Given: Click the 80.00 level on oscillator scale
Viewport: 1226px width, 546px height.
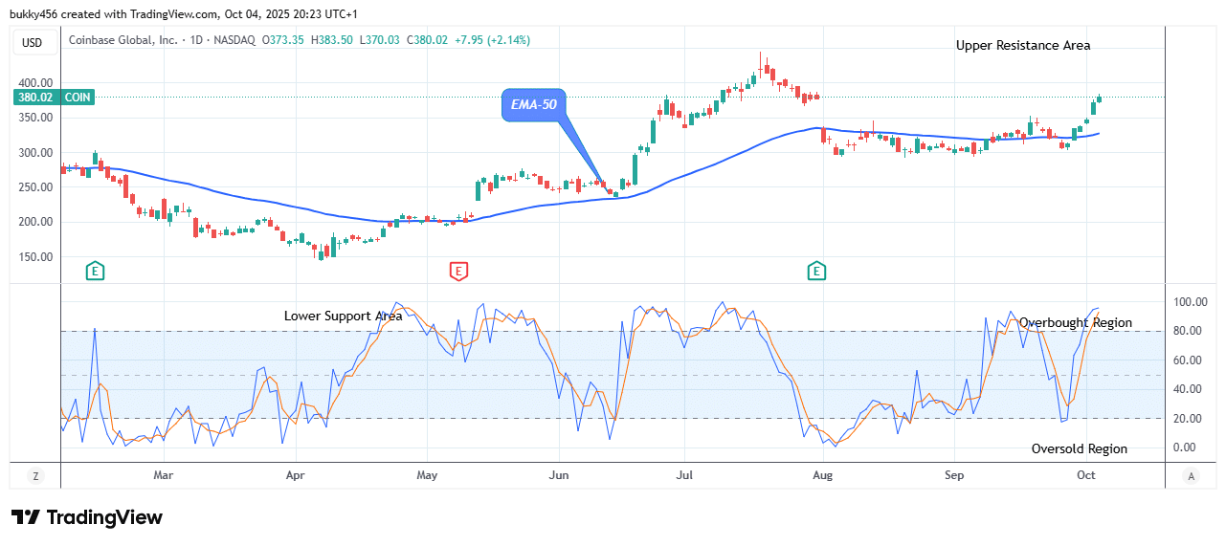Looking at the screenshot, I should pyautogui.click(x=1187, y=332).
